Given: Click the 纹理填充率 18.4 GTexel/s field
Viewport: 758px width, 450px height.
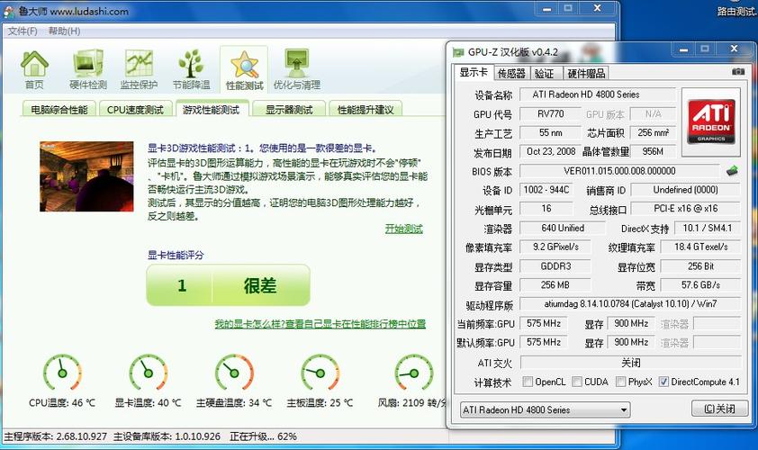Looking at the screenshot, I should tap(700, 247).
